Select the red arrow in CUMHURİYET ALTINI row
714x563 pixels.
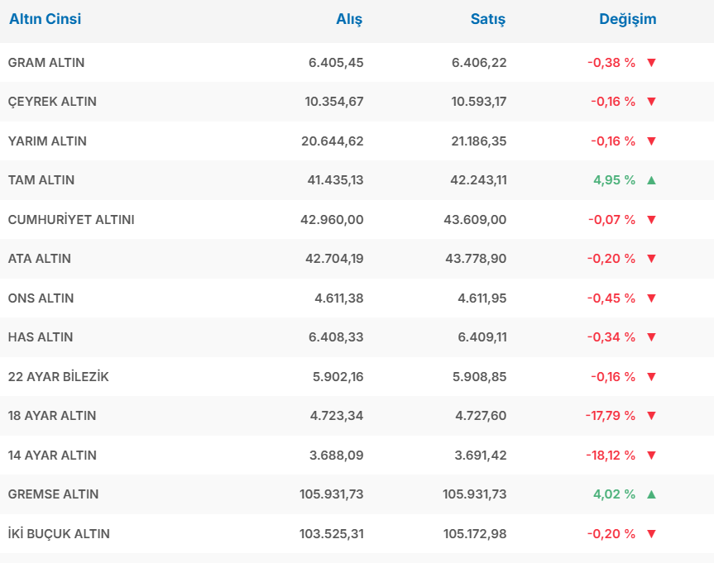tap(651, 220)
